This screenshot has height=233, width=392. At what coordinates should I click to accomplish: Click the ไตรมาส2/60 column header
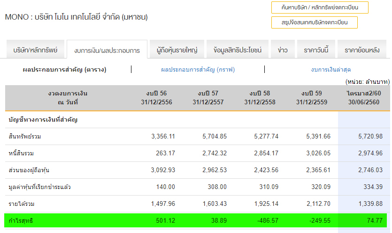[x=364, y=98]
